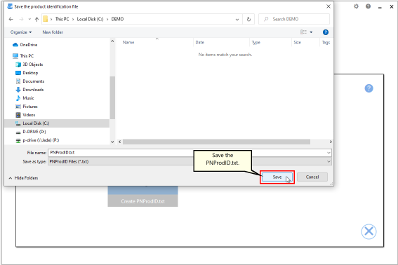Open File name dropdown arrow
The width and height of the screenshot is (398, 265).
pyautogui.click(x=329, y=153)
